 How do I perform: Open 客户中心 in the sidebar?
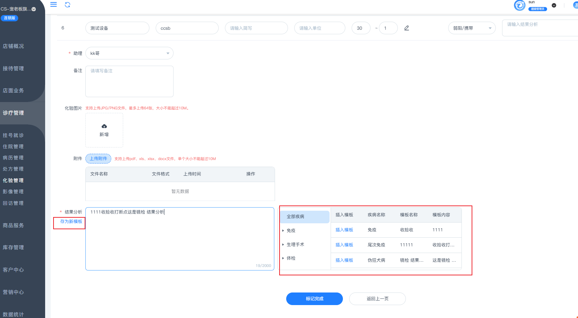click(x=13, y=270)
